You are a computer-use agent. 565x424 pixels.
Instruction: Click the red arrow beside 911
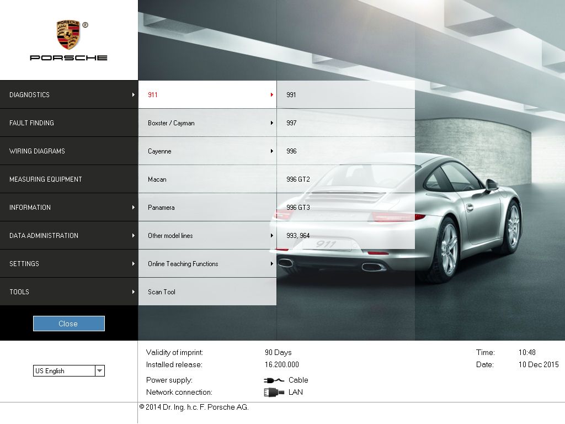(x=271, y=94)
